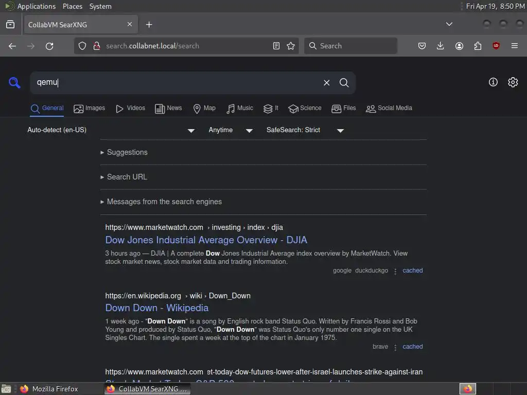Open SafeSearch: Strict dropdown

pyautogui.click(x=305, y=130)
